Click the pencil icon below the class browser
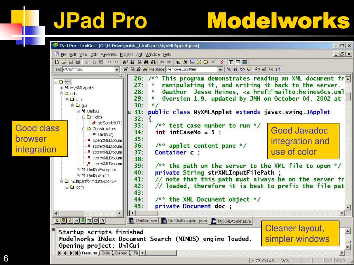Viewport: 354px width, 265px height. click(x=70, y=220)
